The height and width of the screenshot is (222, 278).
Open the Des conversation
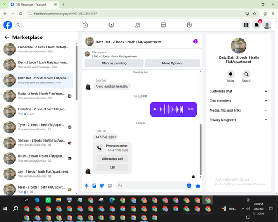click(38, 65)
